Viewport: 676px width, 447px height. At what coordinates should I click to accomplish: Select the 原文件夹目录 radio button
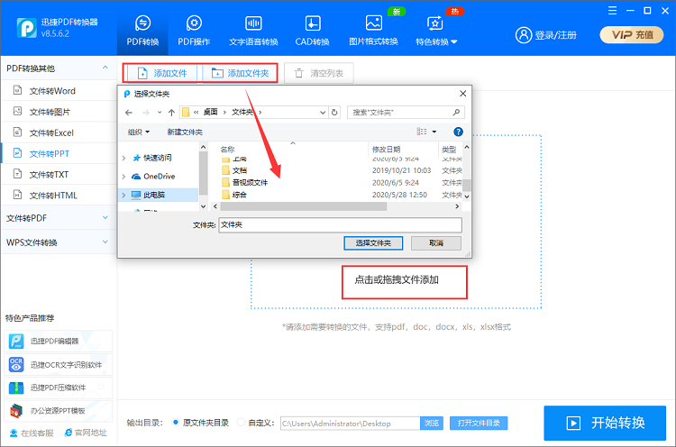[x=176, y=423]
